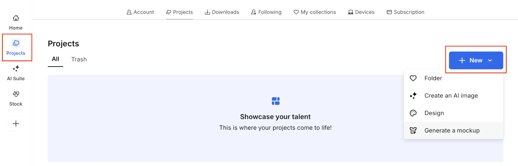This screenshot has width=518, height=166.
Task: Click the grid icon above Showcase text
Action: click(x=275, y=101)
